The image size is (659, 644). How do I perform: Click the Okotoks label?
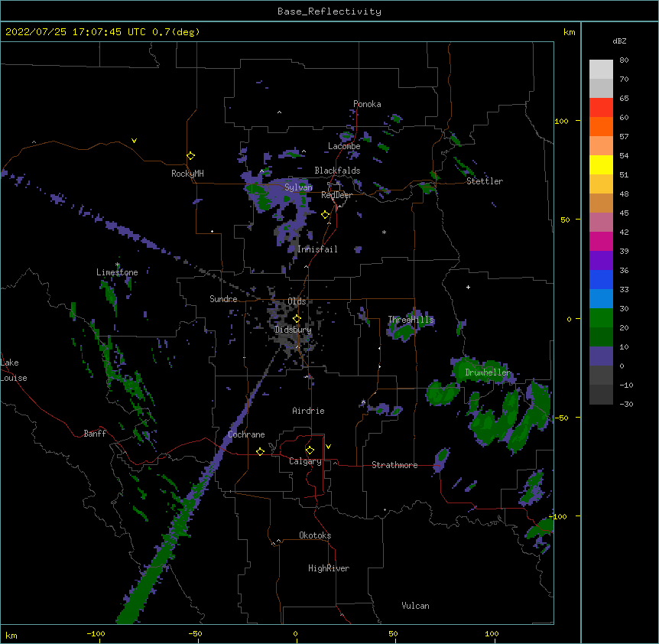(x=315, y=535)
